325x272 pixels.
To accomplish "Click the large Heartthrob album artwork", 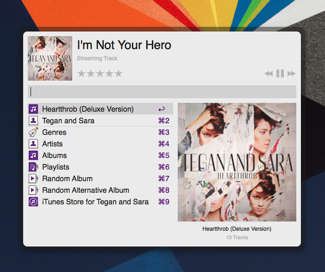I will coord(237,162).
